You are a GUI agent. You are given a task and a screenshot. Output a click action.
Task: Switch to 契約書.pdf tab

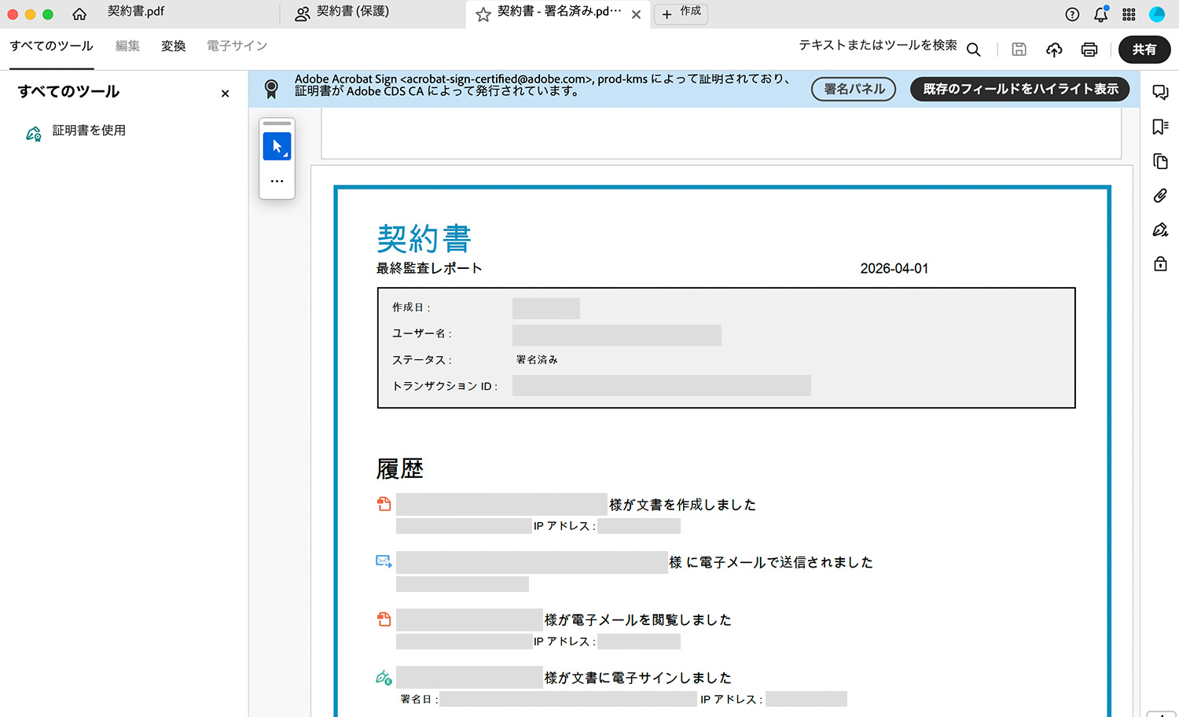click(136, 12)
